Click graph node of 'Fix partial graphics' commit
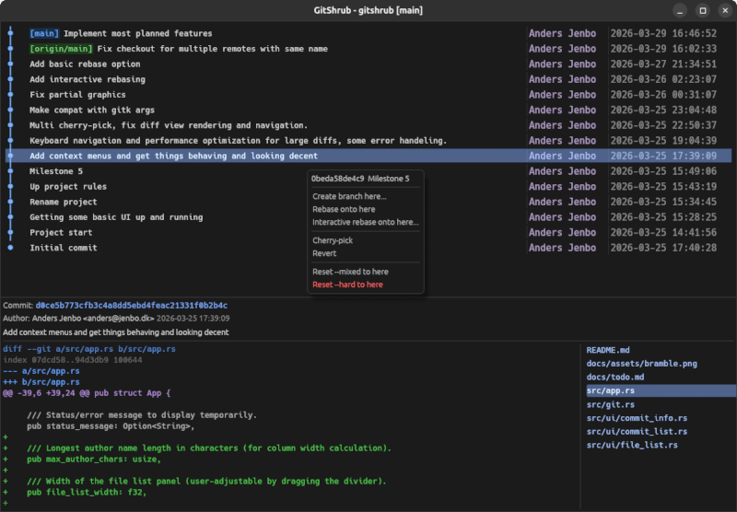The height and width of the screenshot is (512, 737). (x=10, y=95)
